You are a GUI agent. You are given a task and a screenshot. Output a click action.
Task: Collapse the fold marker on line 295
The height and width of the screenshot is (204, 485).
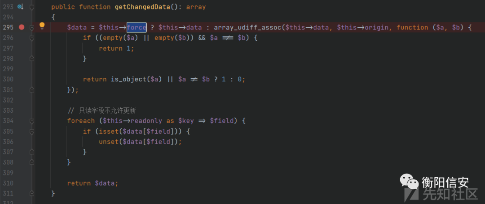click(31, 27)
